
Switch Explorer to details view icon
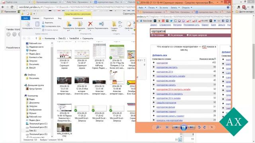pos(177,139)
